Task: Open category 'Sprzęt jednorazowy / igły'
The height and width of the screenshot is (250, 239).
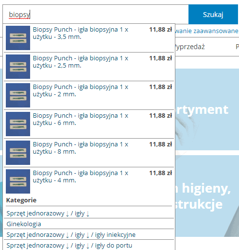Action: [48, 214]
